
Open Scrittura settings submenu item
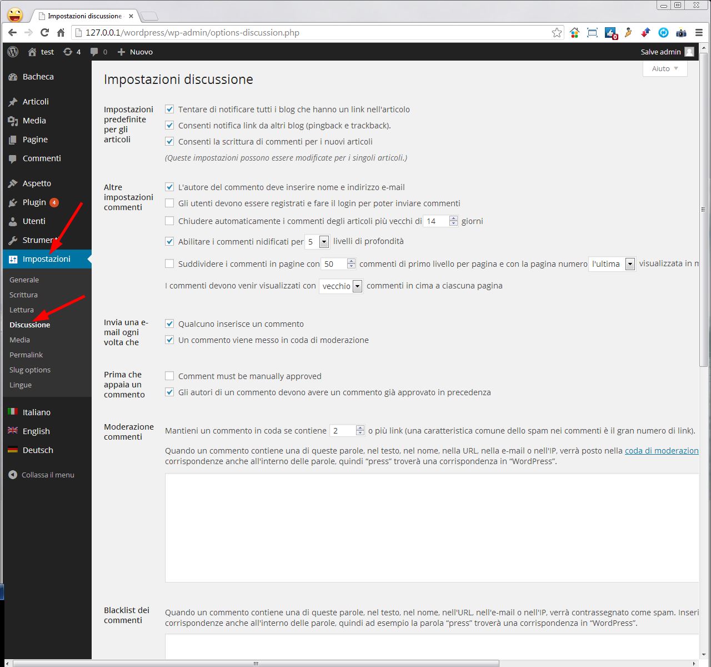pos(23,295)
